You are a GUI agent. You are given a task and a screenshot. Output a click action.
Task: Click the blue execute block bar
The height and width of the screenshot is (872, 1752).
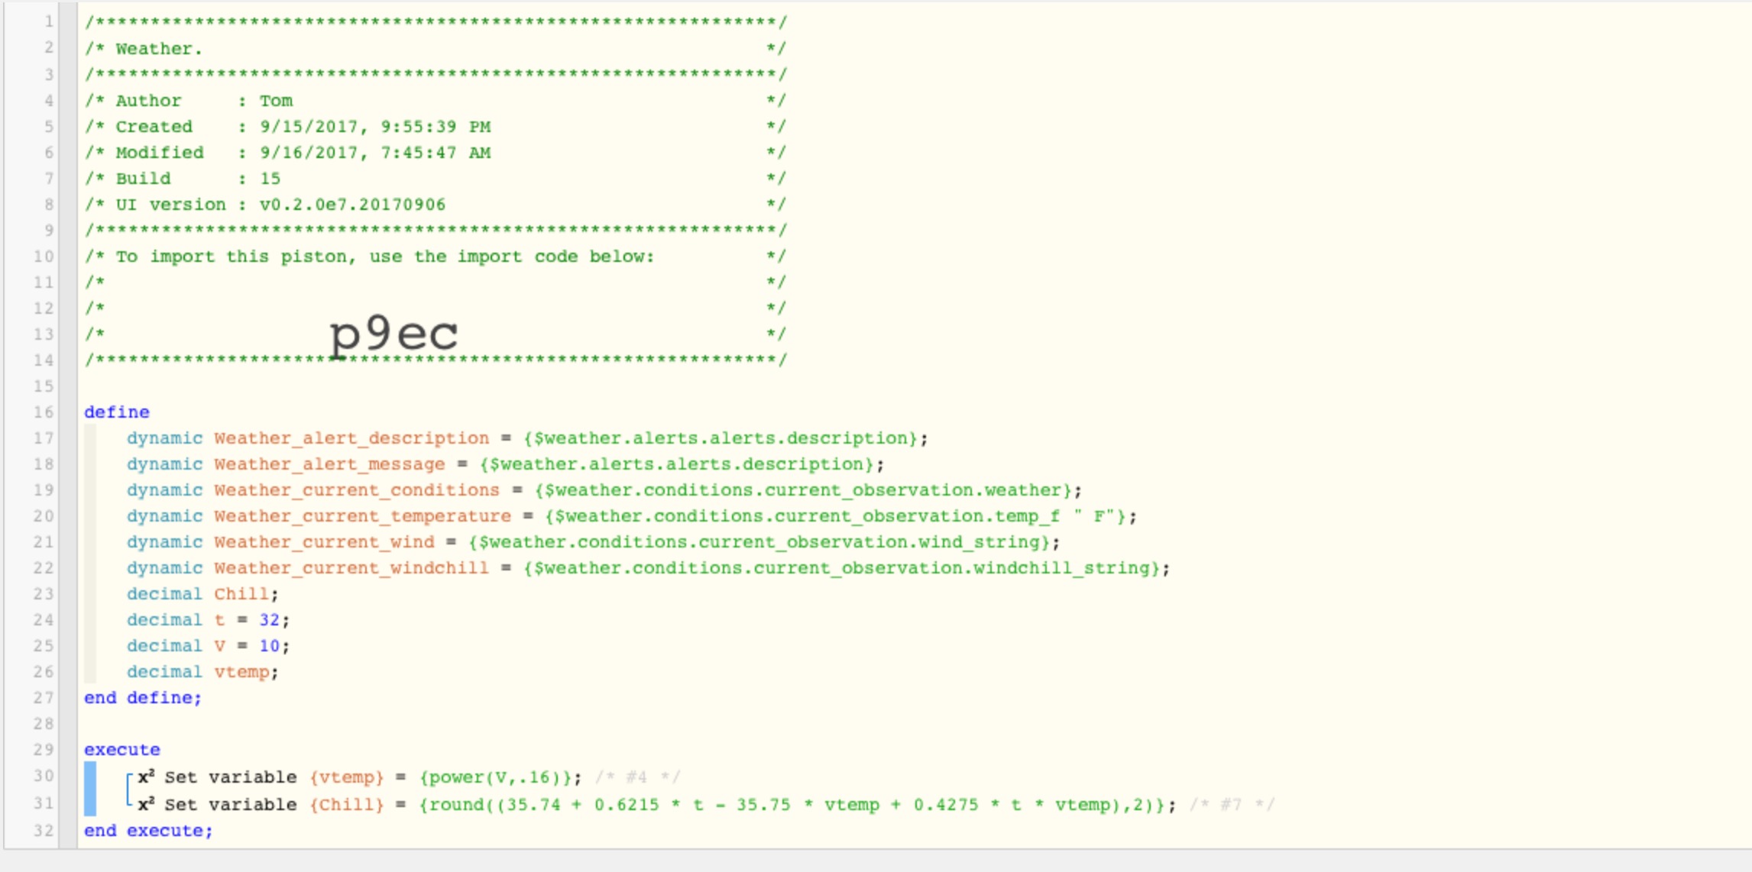pyautogui.click(x=90, y=789)
